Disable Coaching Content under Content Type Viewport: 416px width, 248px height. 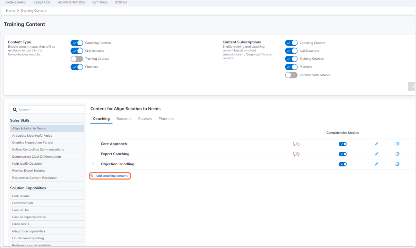click(77, 43)
